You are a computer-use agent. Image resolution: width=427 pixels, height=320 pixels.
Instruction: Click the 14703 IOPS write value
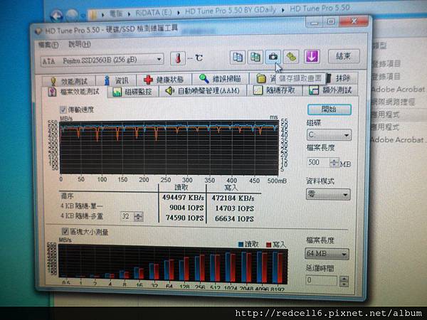click(234, 208)
